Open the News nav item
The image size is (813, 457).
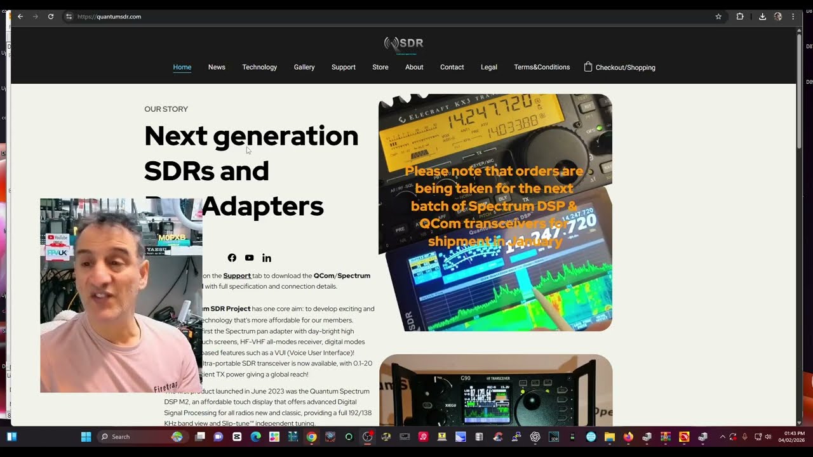[x=217, y=67]
